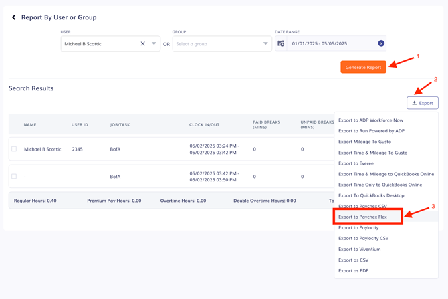Clear the date range with X icon
This screenshot has height=299, width=448.
click(381, 43)
